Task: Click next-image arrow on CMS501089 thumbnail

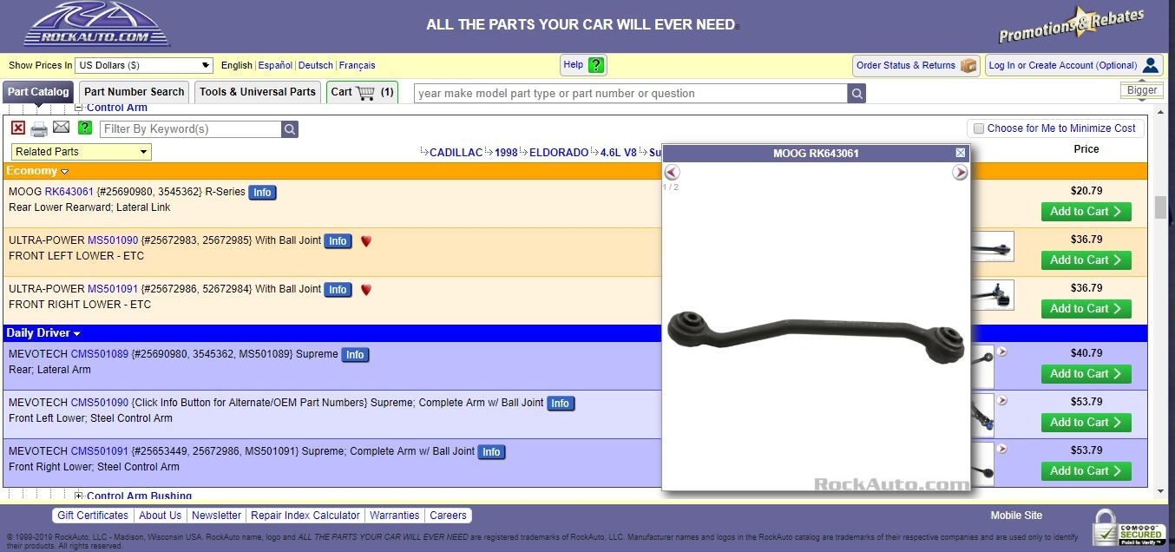Action: tap(1002, 352)
